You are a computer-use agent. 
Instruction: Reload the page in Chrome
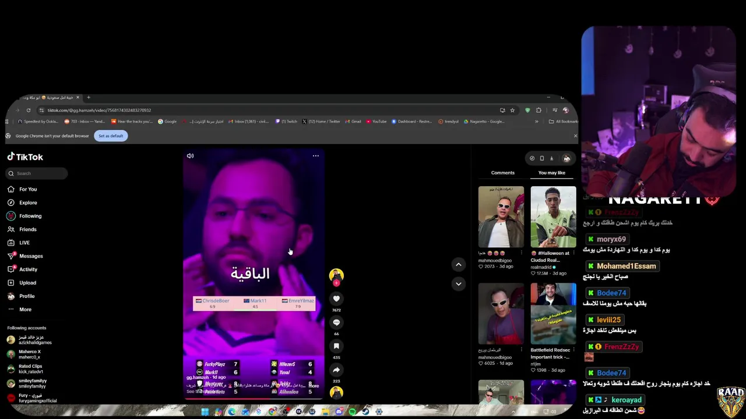(28, 110)
